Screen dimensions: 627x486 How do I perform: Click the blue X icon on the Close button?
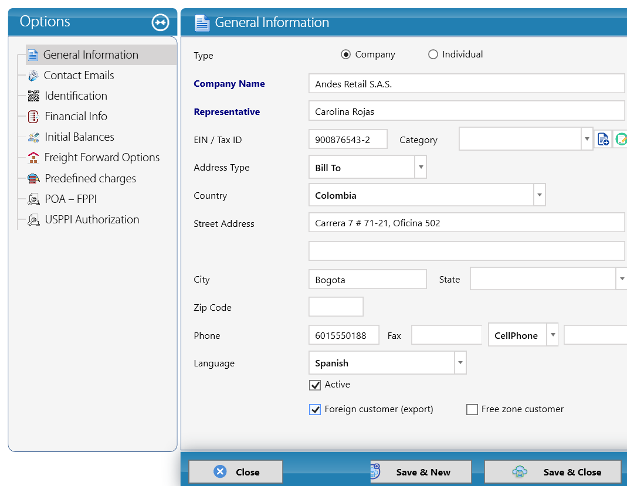click(220, 471)
